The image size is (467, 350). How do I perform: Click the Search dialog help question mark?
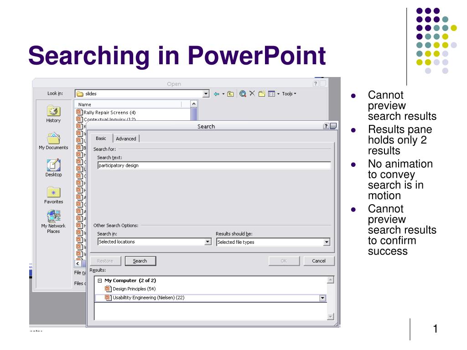326,126
